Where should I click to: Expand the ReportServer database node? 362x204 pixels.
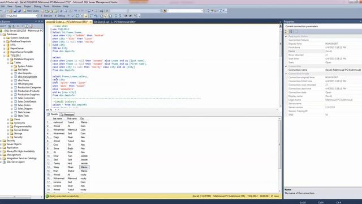click(5, 48)
